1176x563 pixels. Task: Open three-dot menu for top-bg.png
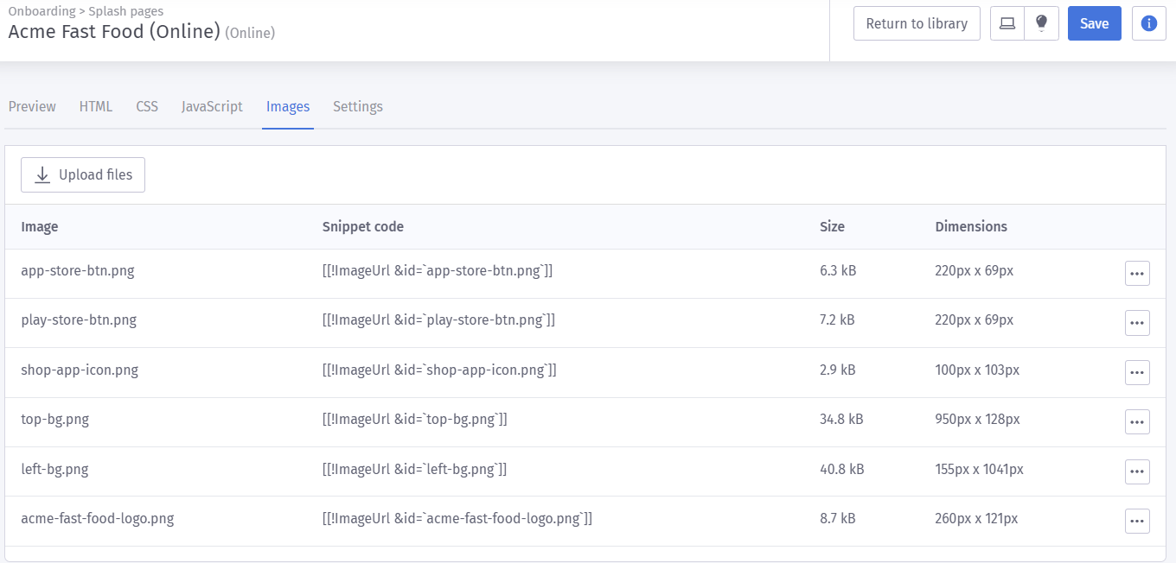point(1137,422)
